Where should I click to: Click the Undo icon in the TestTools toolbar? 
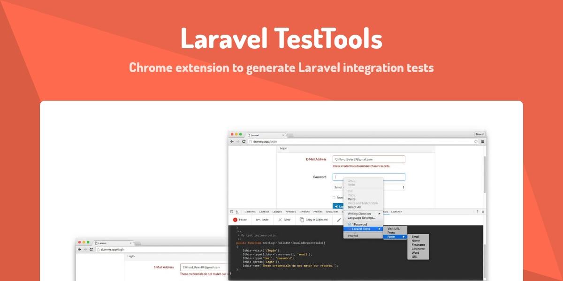259,219
